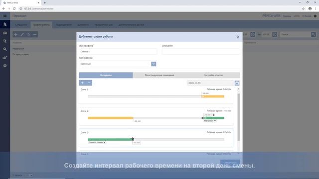Click the delete minus icon in the schedule toolbar

pyautogui.click(x=35, y=34)
